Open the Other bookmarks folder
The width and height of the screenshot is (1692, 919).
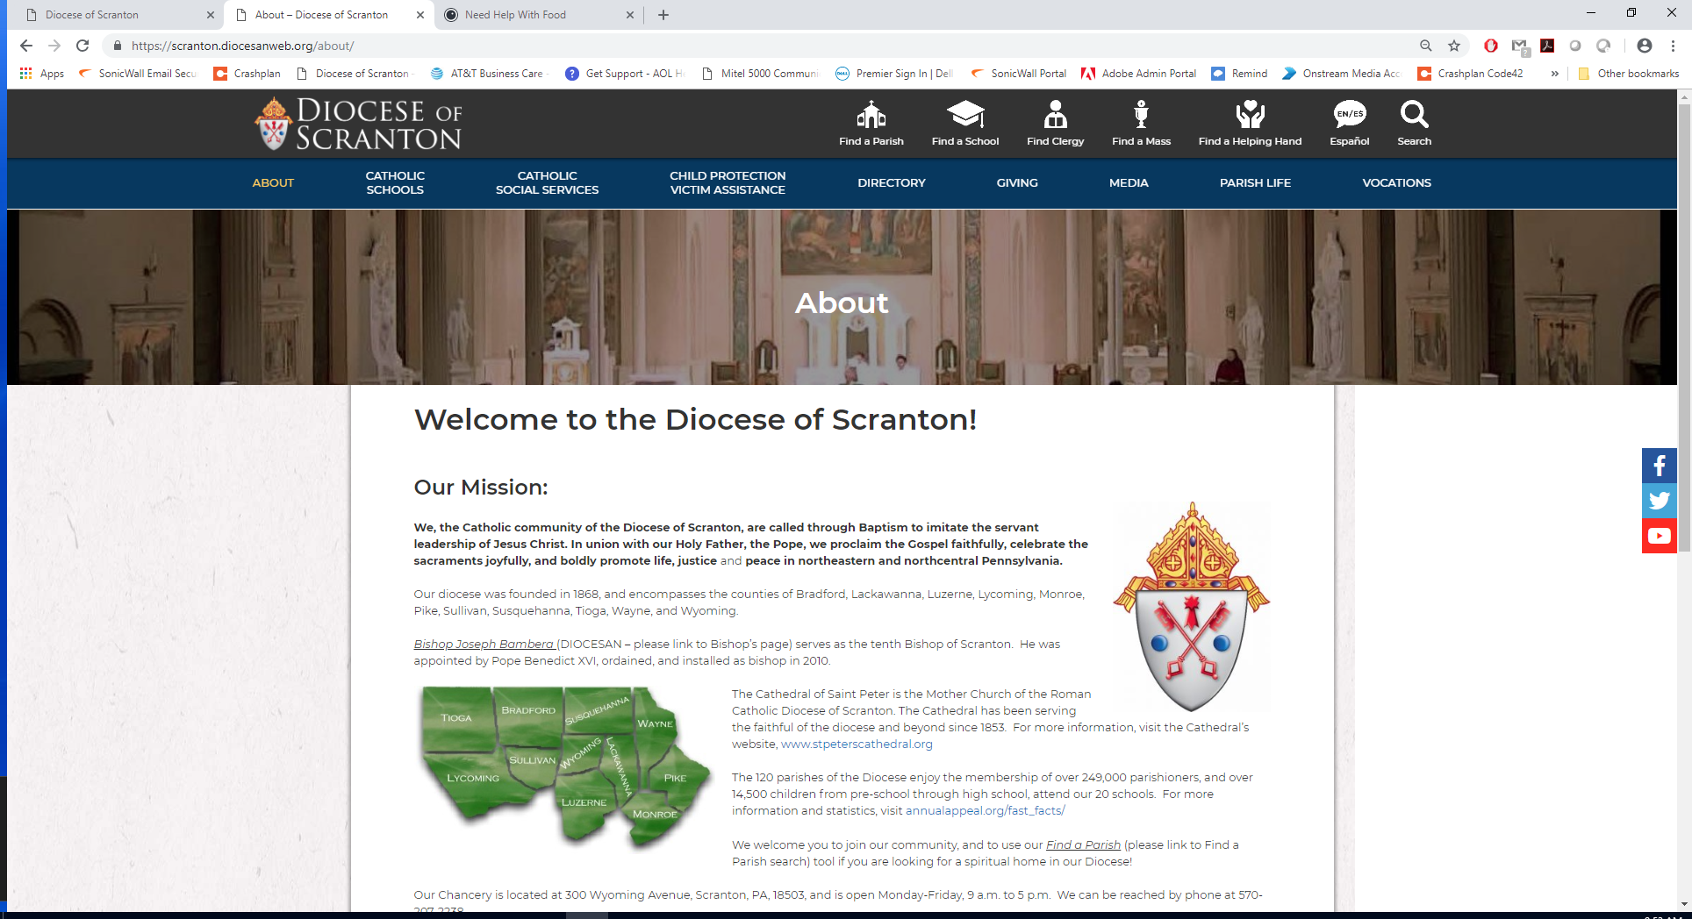[1629, 74]
